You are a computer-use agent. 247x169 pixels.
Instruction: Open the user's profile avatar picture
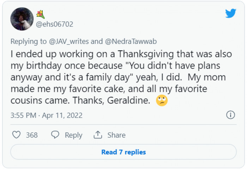coord(22,19)
